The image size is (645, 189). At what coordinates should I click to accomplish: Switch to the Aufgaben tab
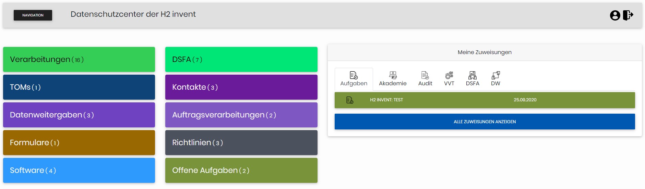(x=354, y=79)
